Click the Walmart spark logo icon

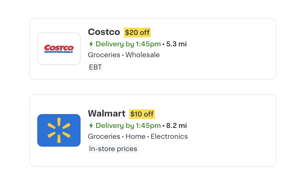pyautogui.click(x=59, y=130)
